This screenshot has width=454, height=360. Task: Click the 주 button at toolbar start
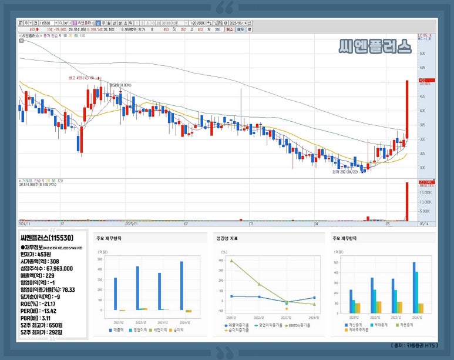[x=26, y=23]
